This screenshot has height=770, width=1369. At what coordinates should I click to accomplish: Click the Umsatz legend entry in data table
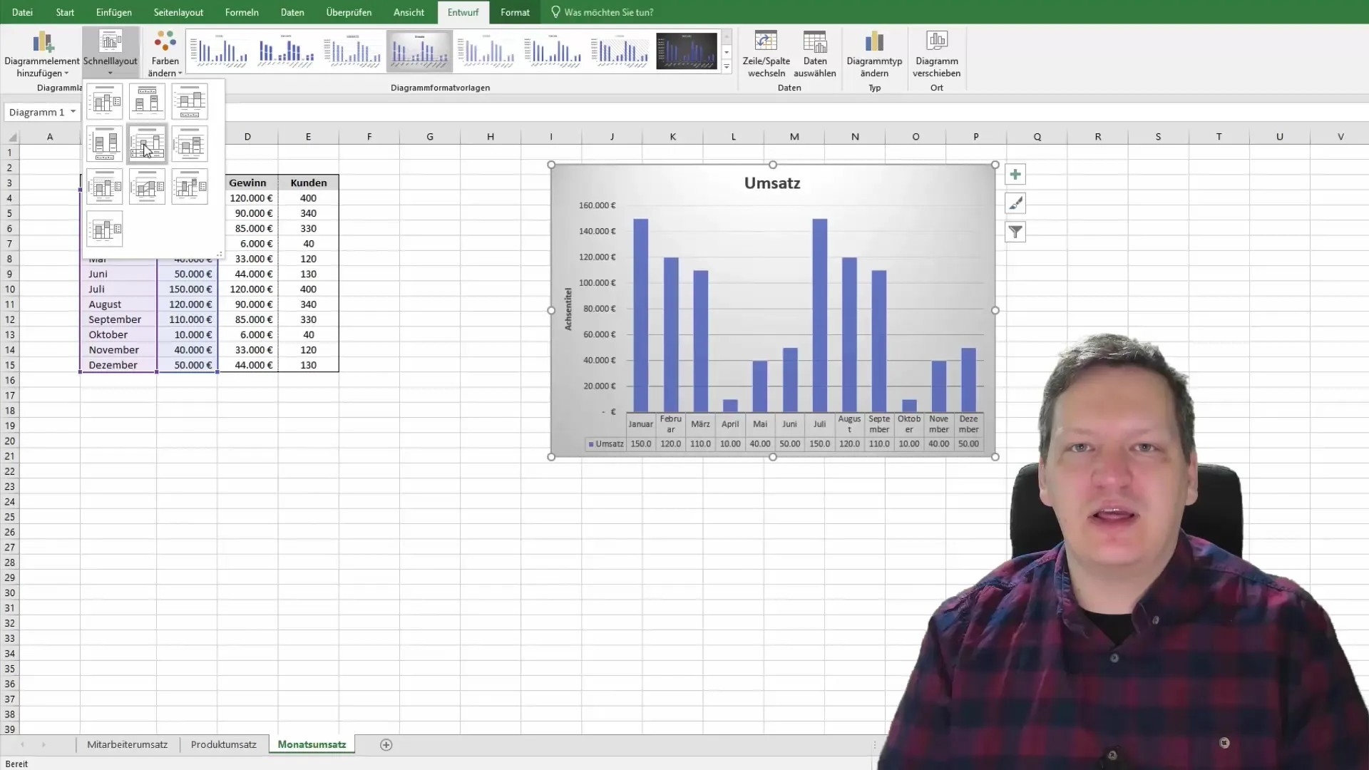[606, 443]
